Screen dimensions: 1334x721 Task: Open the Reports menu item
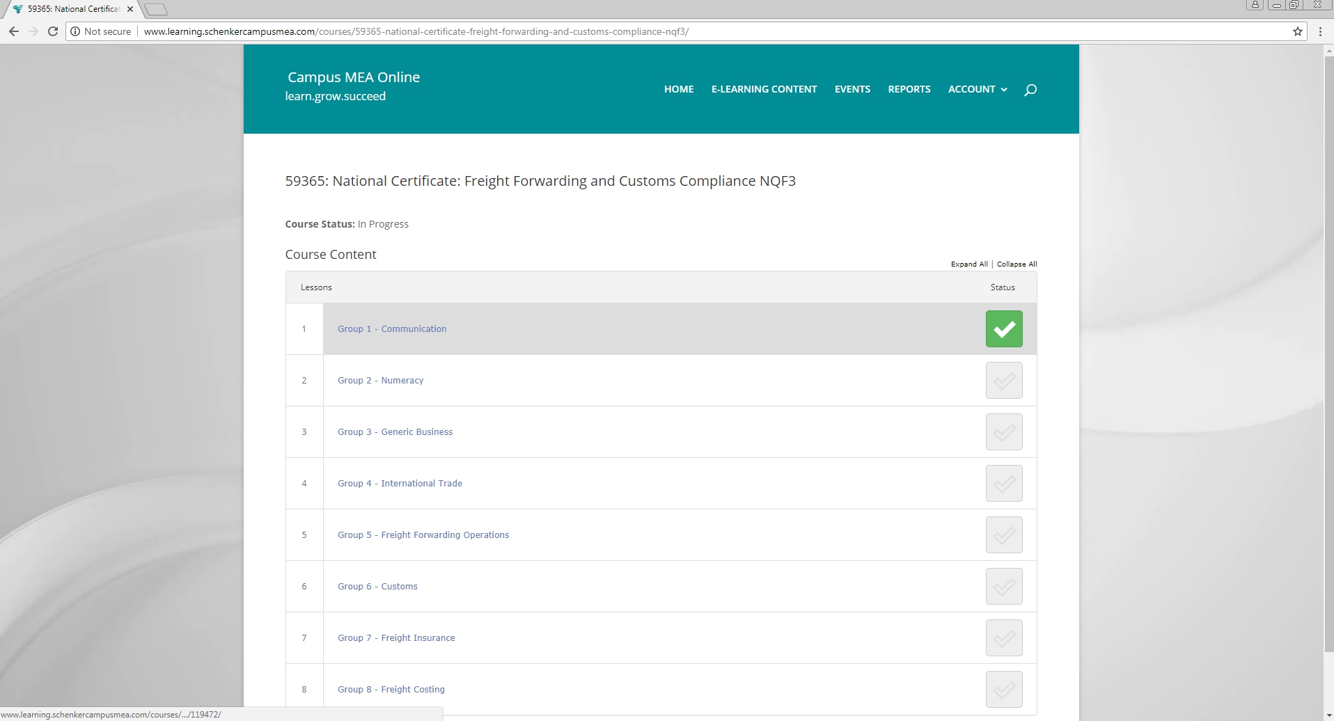pyautogui.click(x=909, y=89)
